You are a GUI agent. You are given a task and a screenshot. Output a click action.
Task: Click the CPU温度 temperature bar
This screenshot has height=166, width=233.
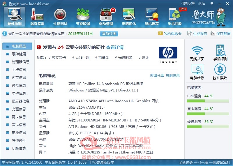point(208,101)
